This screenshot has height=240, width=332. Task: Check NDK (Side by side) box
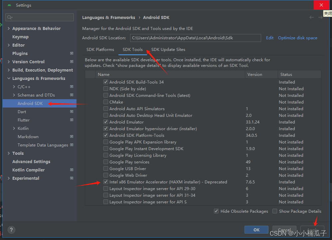(106, 89)
